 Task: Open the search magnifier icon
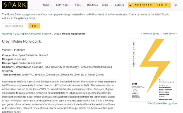(x=175, y=5)
